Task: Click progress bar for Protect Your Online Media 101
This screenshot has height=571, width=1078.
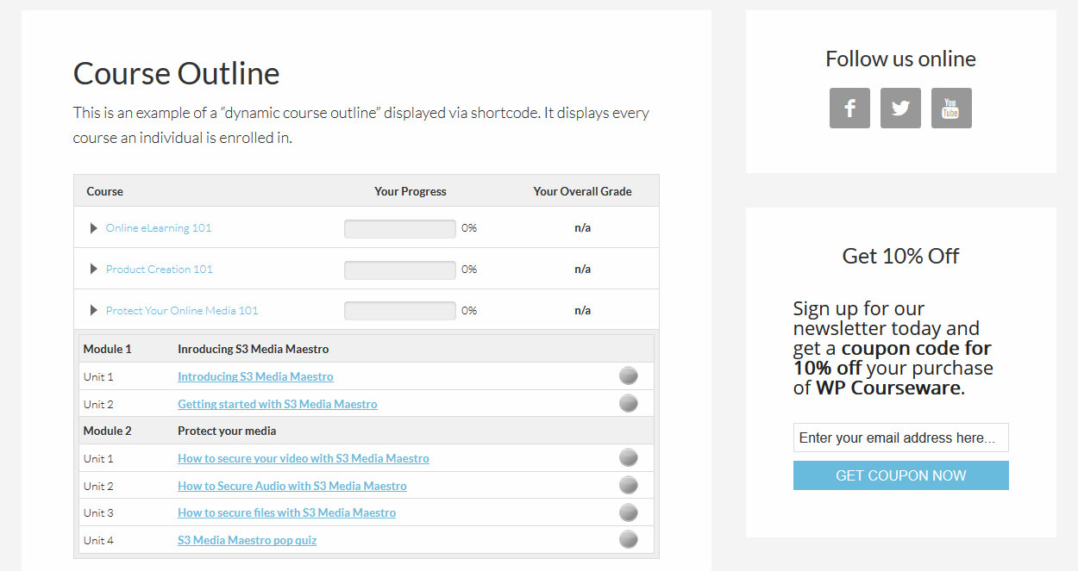Action: (400, 311)
